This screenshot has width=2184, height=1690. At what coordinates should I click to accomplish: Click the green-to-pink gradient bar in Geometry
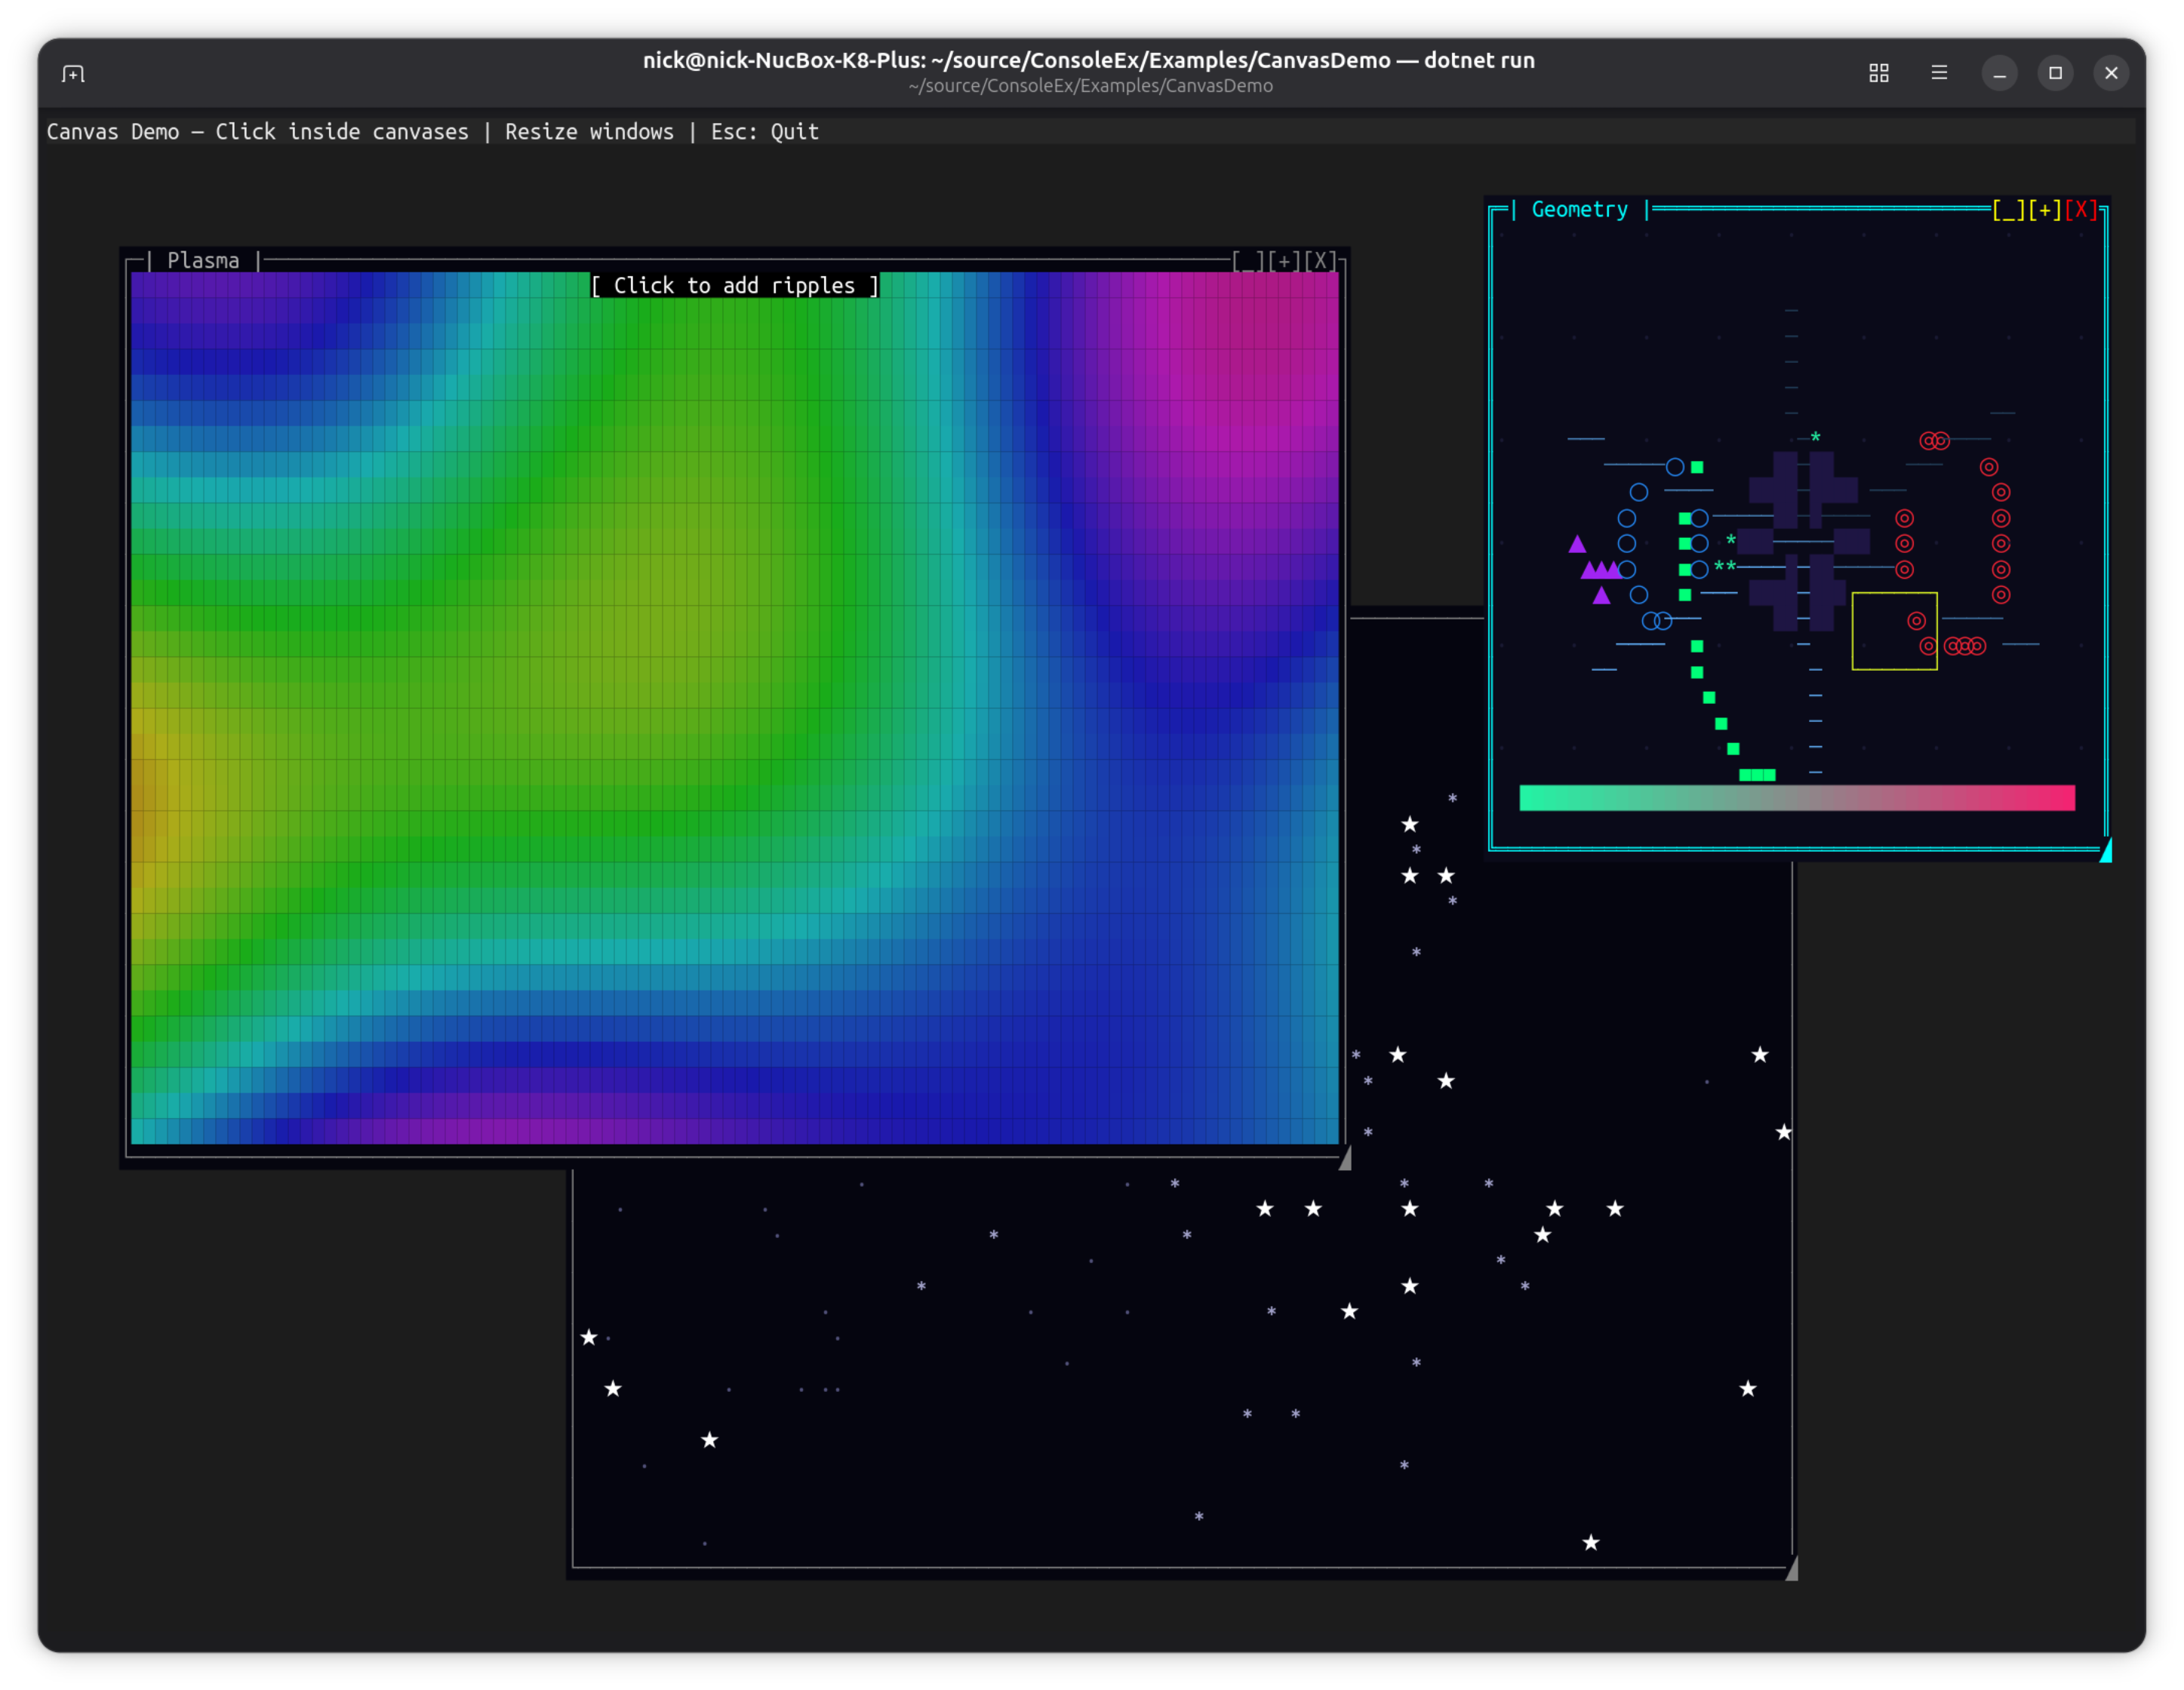coord(1795,798)
